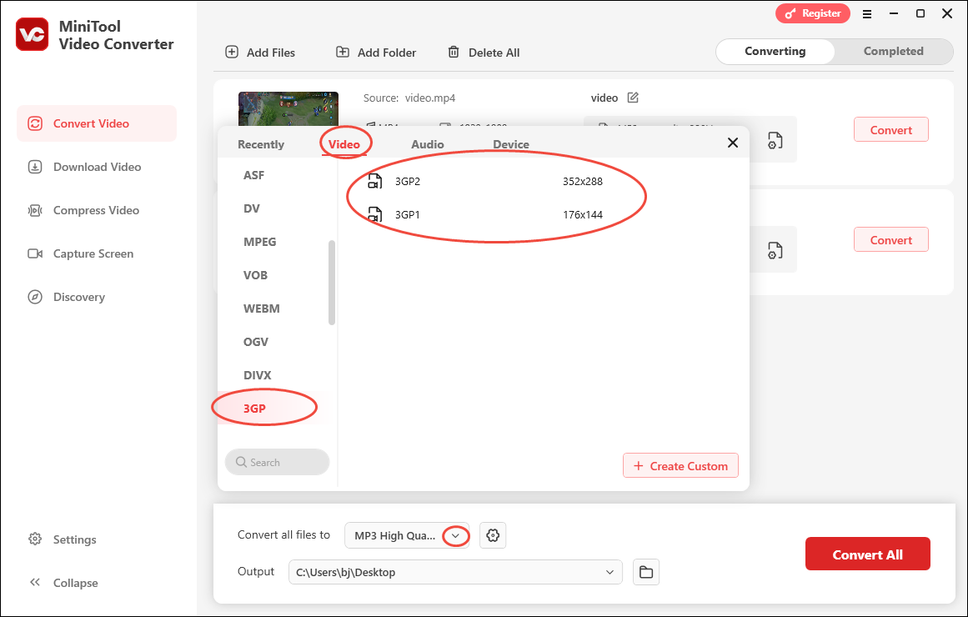Click Add Files in the toolbar
This screenshot has height=617, width=968.
(260, 53)
